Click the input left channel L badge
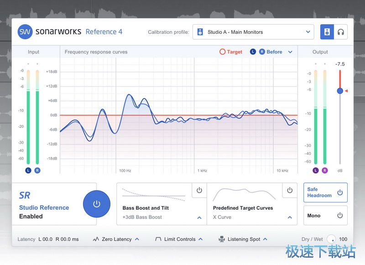The image size is (365, 265). (28, 170)
